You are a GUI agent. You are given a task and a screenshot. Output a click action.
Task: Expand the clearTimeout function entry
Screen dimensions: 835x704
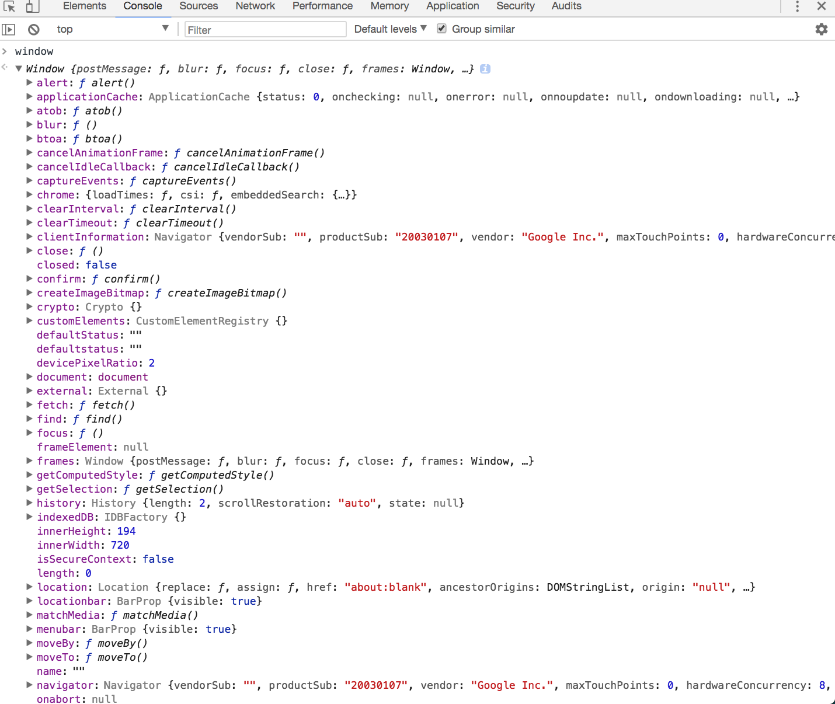(x=29, y=223)
